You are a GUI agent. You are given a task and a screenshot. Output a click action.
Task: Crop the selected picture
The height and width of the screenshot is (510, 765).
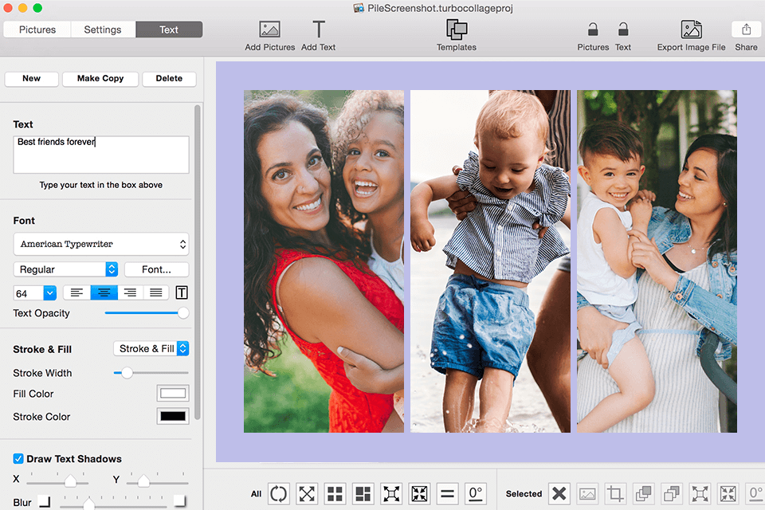(614, 493)
